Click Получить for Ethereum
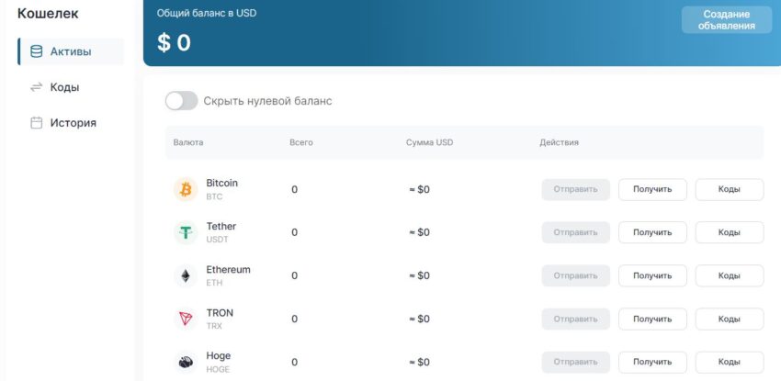The width and height of the screenshot is (781, 381). pos(652,275)
